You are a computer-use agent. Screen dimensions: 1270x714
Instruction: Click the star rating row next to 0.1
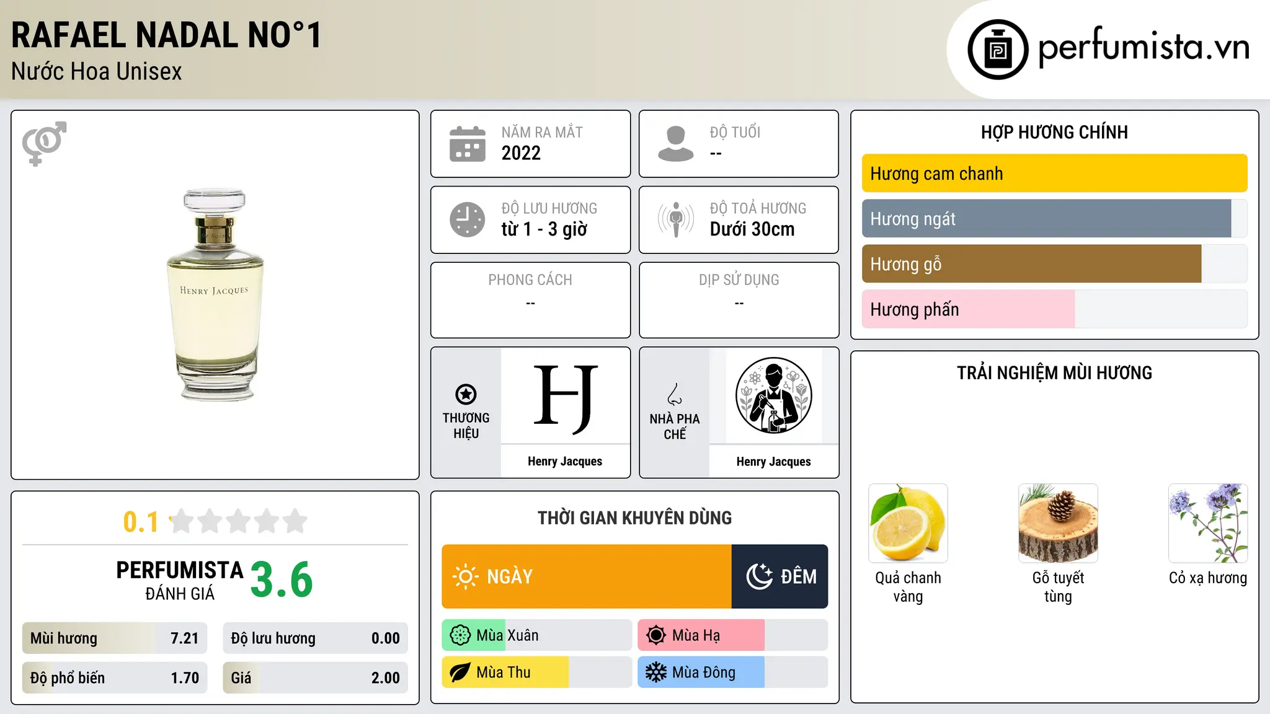pos(238,521)
